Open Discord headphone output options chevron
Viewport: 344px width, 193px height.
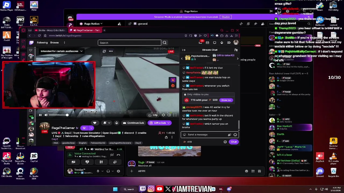tap(113, 171)
